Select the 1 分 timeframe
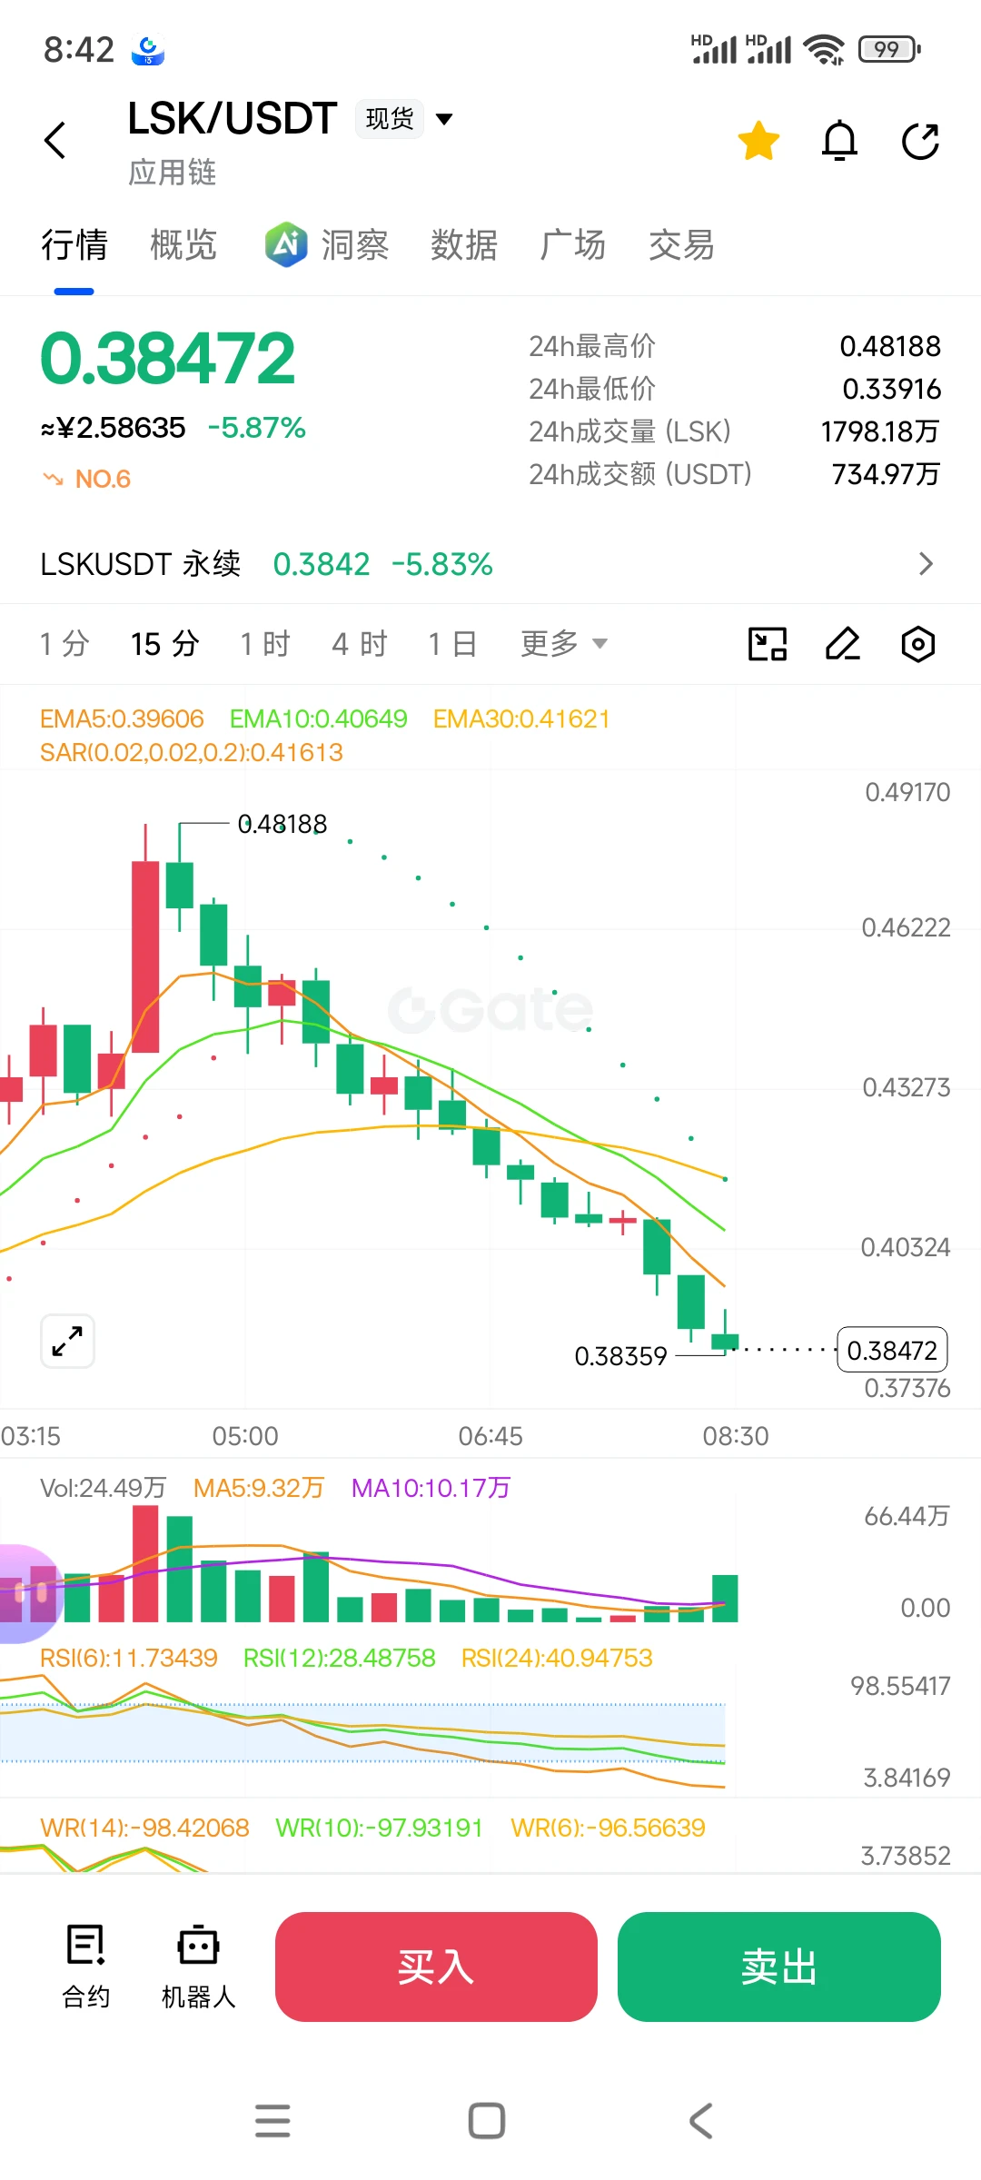Viewport: 981px width, 2180px height. click(x=64, y=644)
